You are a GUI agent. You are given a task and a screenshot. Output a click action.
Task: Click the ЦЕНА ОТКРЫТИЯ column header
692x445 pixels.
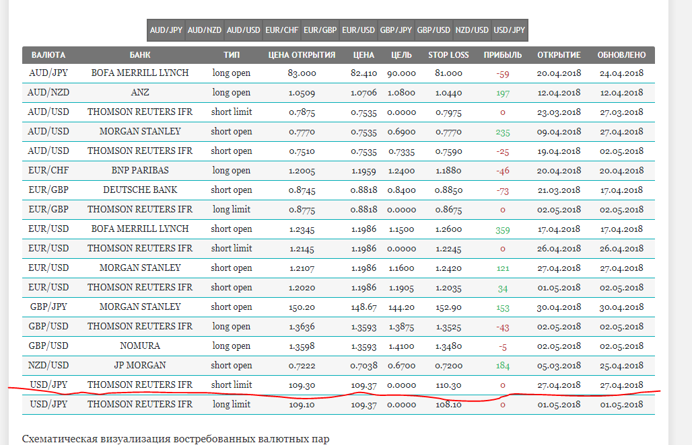click(x=302, y=55)
